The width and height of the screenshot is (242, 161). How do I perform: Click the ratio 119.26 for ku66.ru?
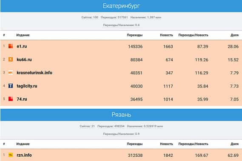pyautogui.click(x=202, y=59)
